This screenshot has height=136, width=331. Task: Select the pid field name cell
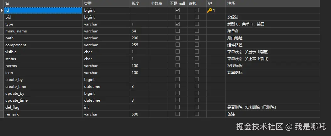point(43,17)
